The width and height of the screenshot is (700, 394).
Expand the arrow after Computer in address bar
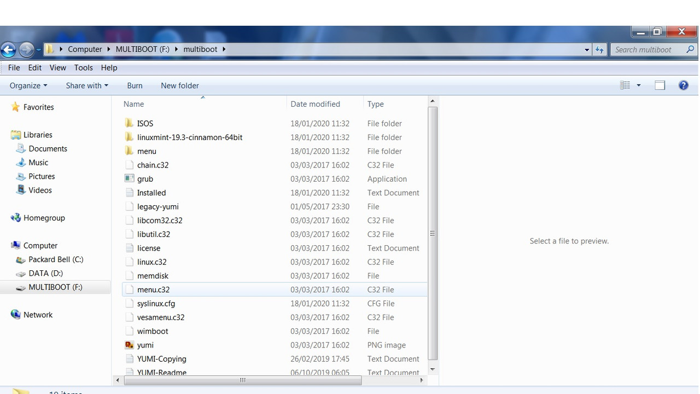click(108, 49)
